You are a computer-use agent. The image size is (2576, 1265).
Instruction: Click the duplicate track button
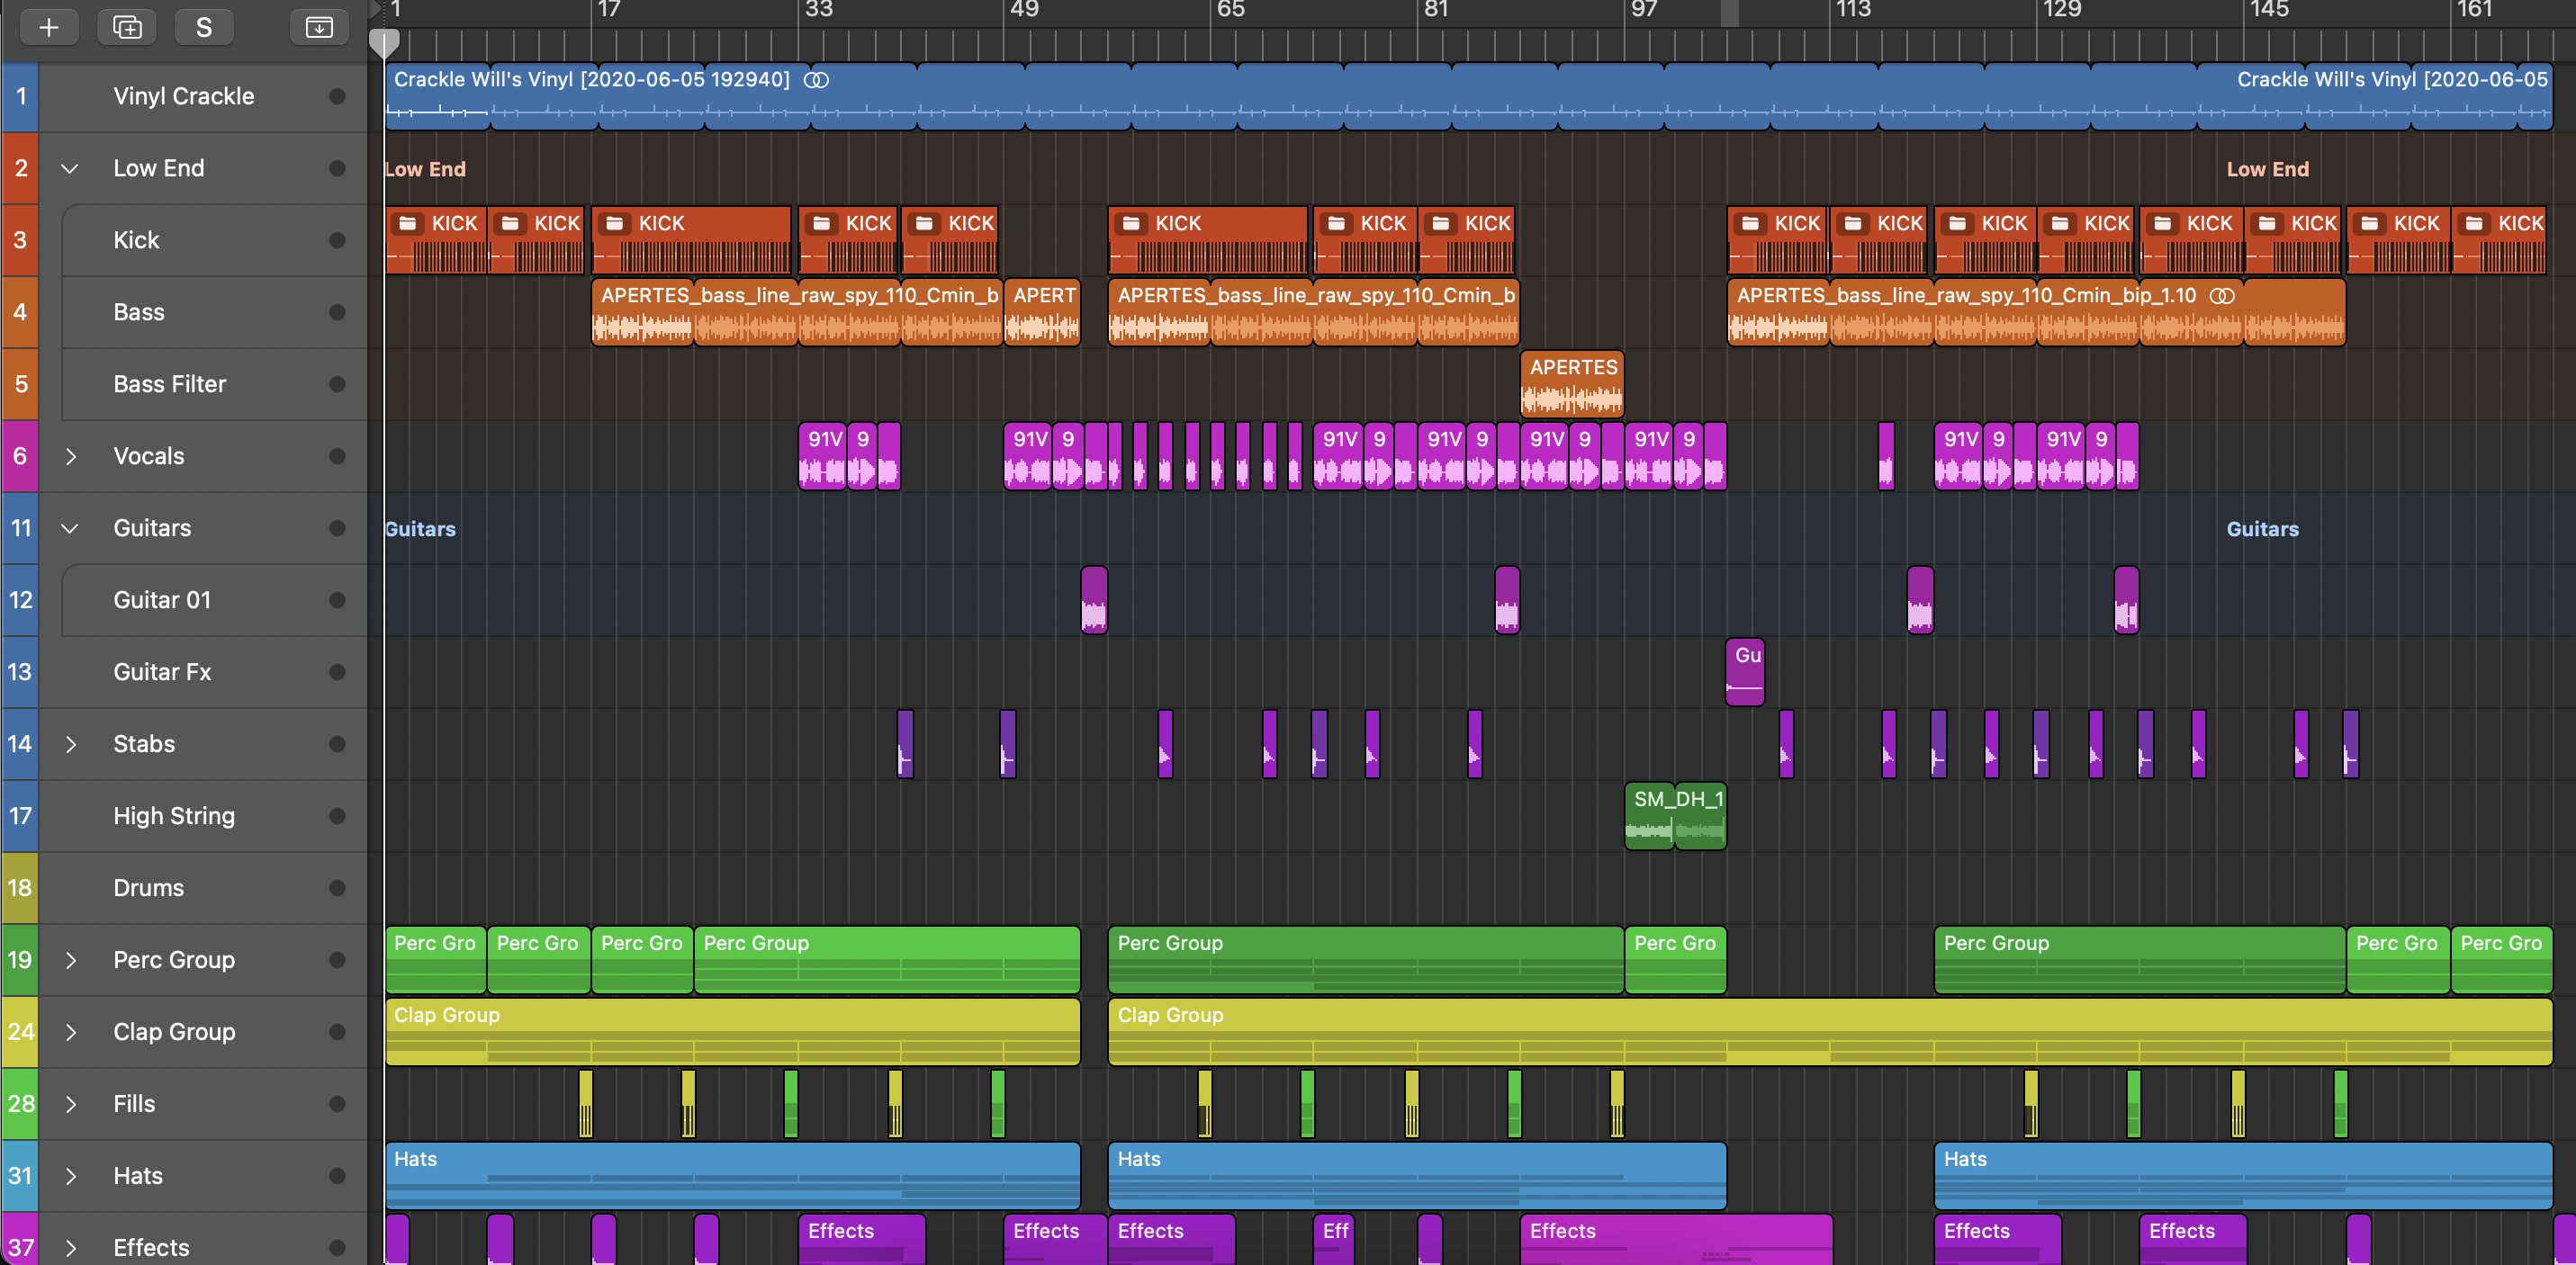(127, 27)
